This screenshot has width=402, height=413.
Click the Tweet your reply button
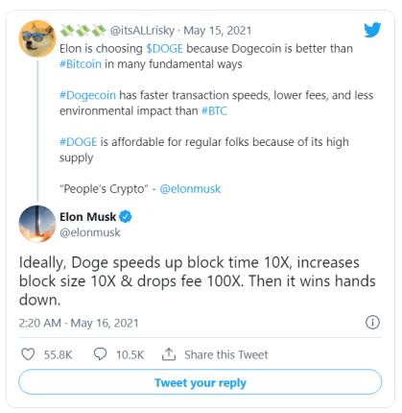coord(201,382)
